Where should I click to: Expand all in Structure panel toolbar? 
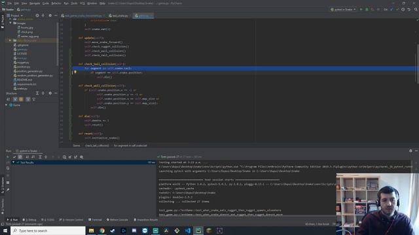[x=37, y=93]
